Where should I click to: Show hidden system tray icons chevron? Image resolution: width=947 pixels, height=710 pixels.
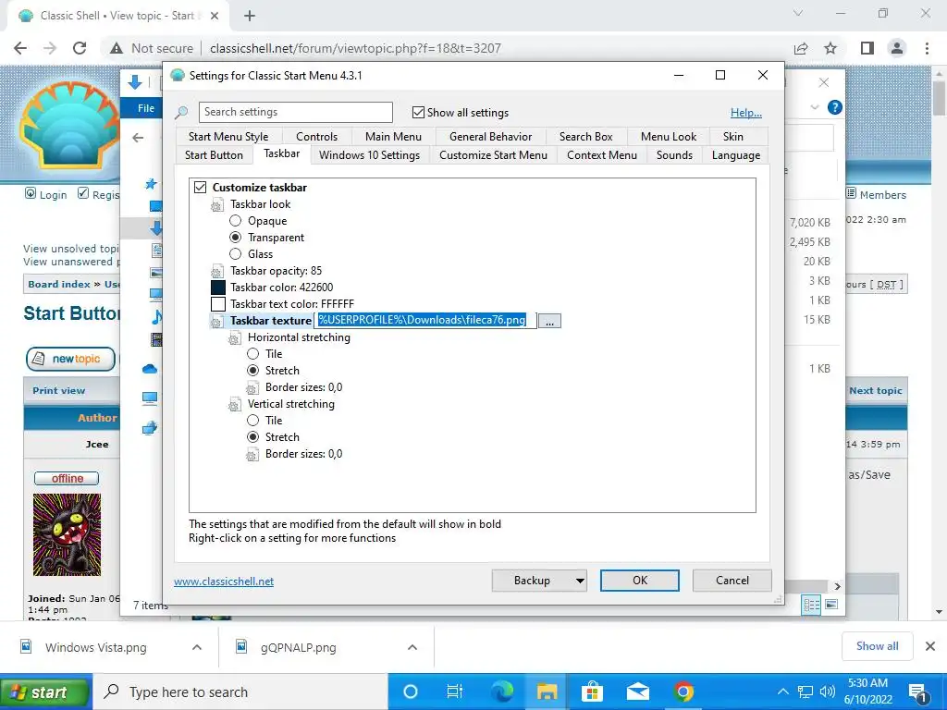click(x=782, y=692)
